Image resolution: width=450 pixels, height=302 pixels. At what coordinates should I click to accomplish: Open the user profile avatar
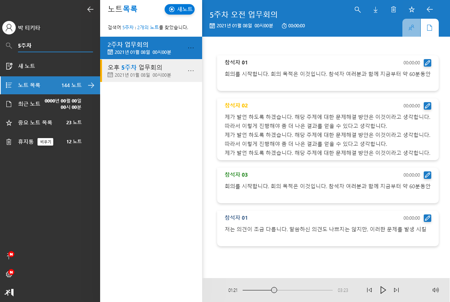click(x=9, y=28)
